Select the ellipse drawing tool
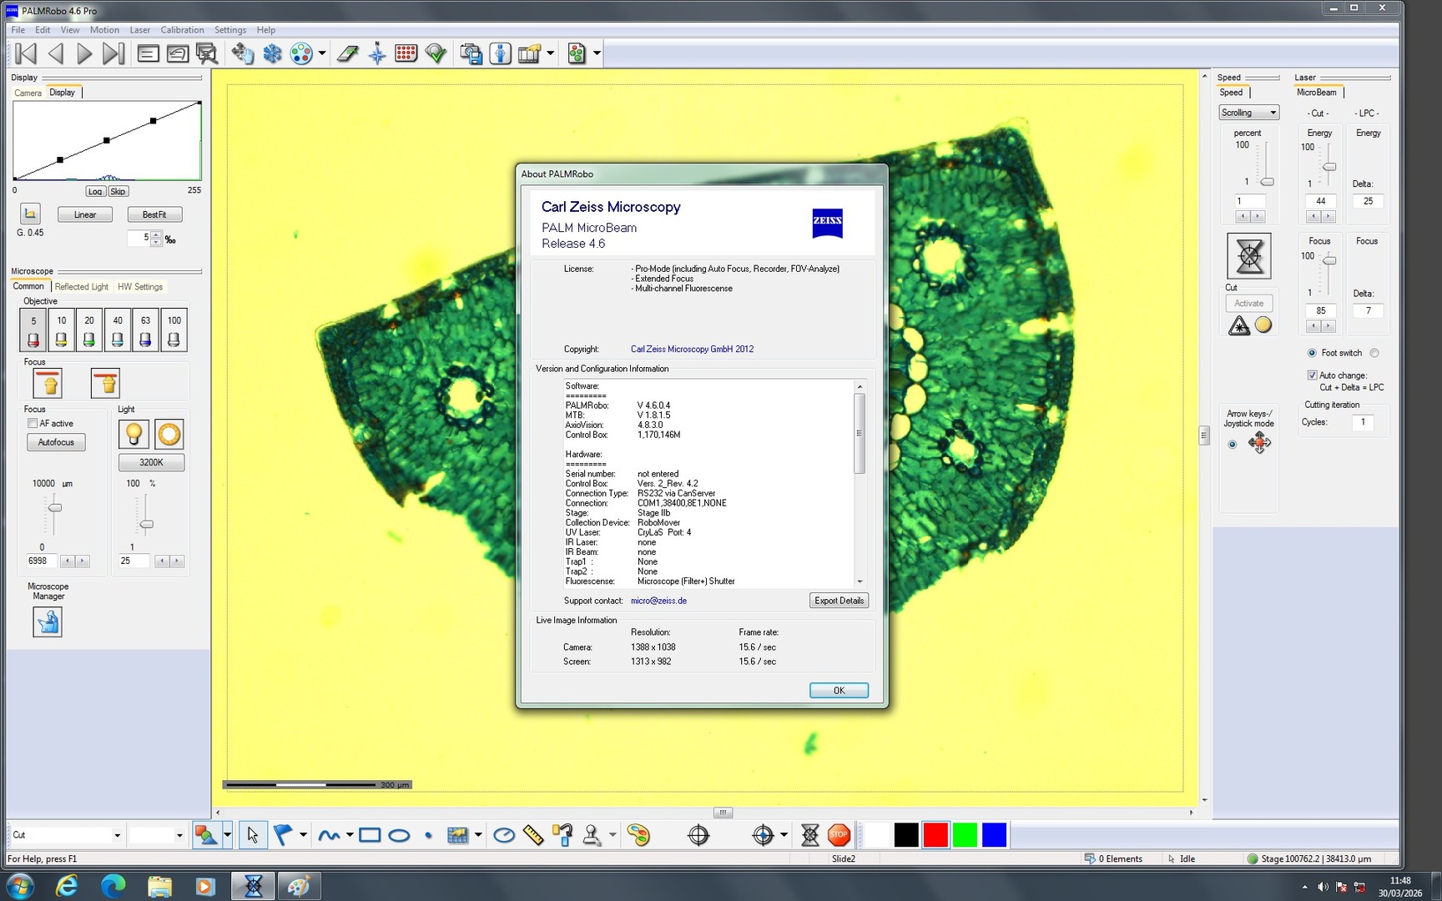This screenshot has width=1442, height=901. (399, 834)
